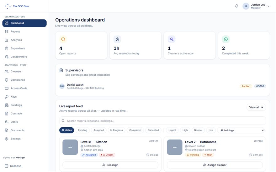The width and height of the screenshot is (276, 172).
Task: Open the Level 8 Kitchen thumbnail
Action: (x=70, y=147)
